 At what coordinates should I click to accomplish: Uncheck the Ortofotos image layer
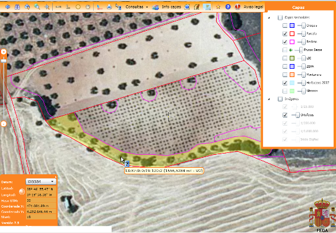tap(285, 115)
